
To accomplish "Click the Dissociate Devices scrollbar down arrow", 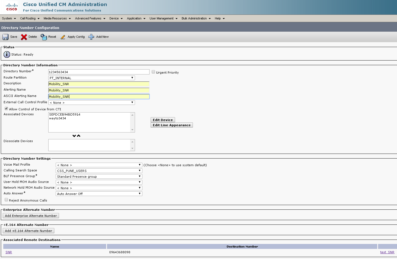I will tap(133, 149).
